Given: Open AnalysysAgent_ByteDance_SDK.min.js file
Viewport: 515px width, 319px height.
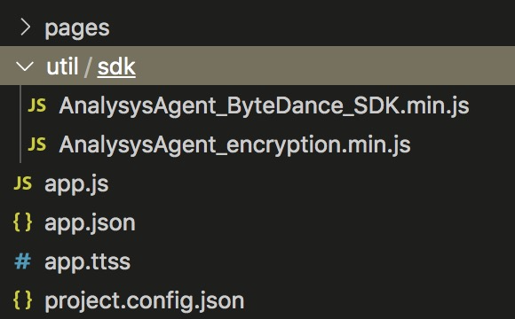Looking at the screenshot, I should pos(264,106).
